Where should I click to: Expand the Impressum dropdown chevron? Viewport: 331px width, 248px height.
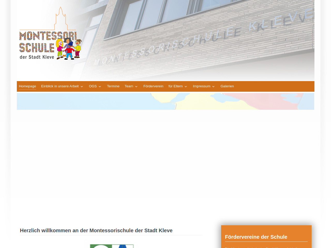click(x=213, y=87)
